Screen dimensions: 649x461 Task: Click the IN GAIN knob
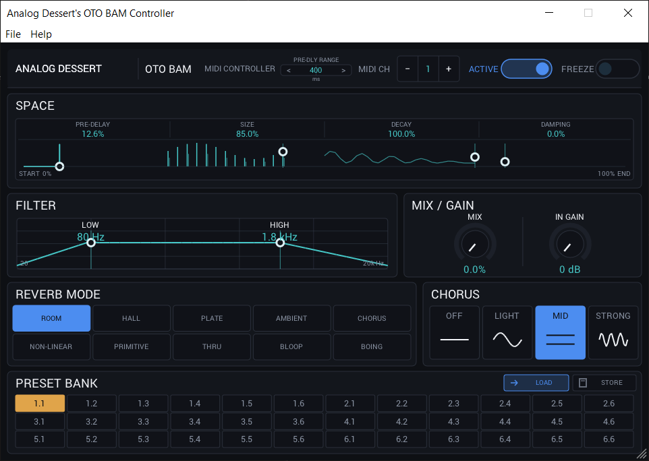[570, 245]
